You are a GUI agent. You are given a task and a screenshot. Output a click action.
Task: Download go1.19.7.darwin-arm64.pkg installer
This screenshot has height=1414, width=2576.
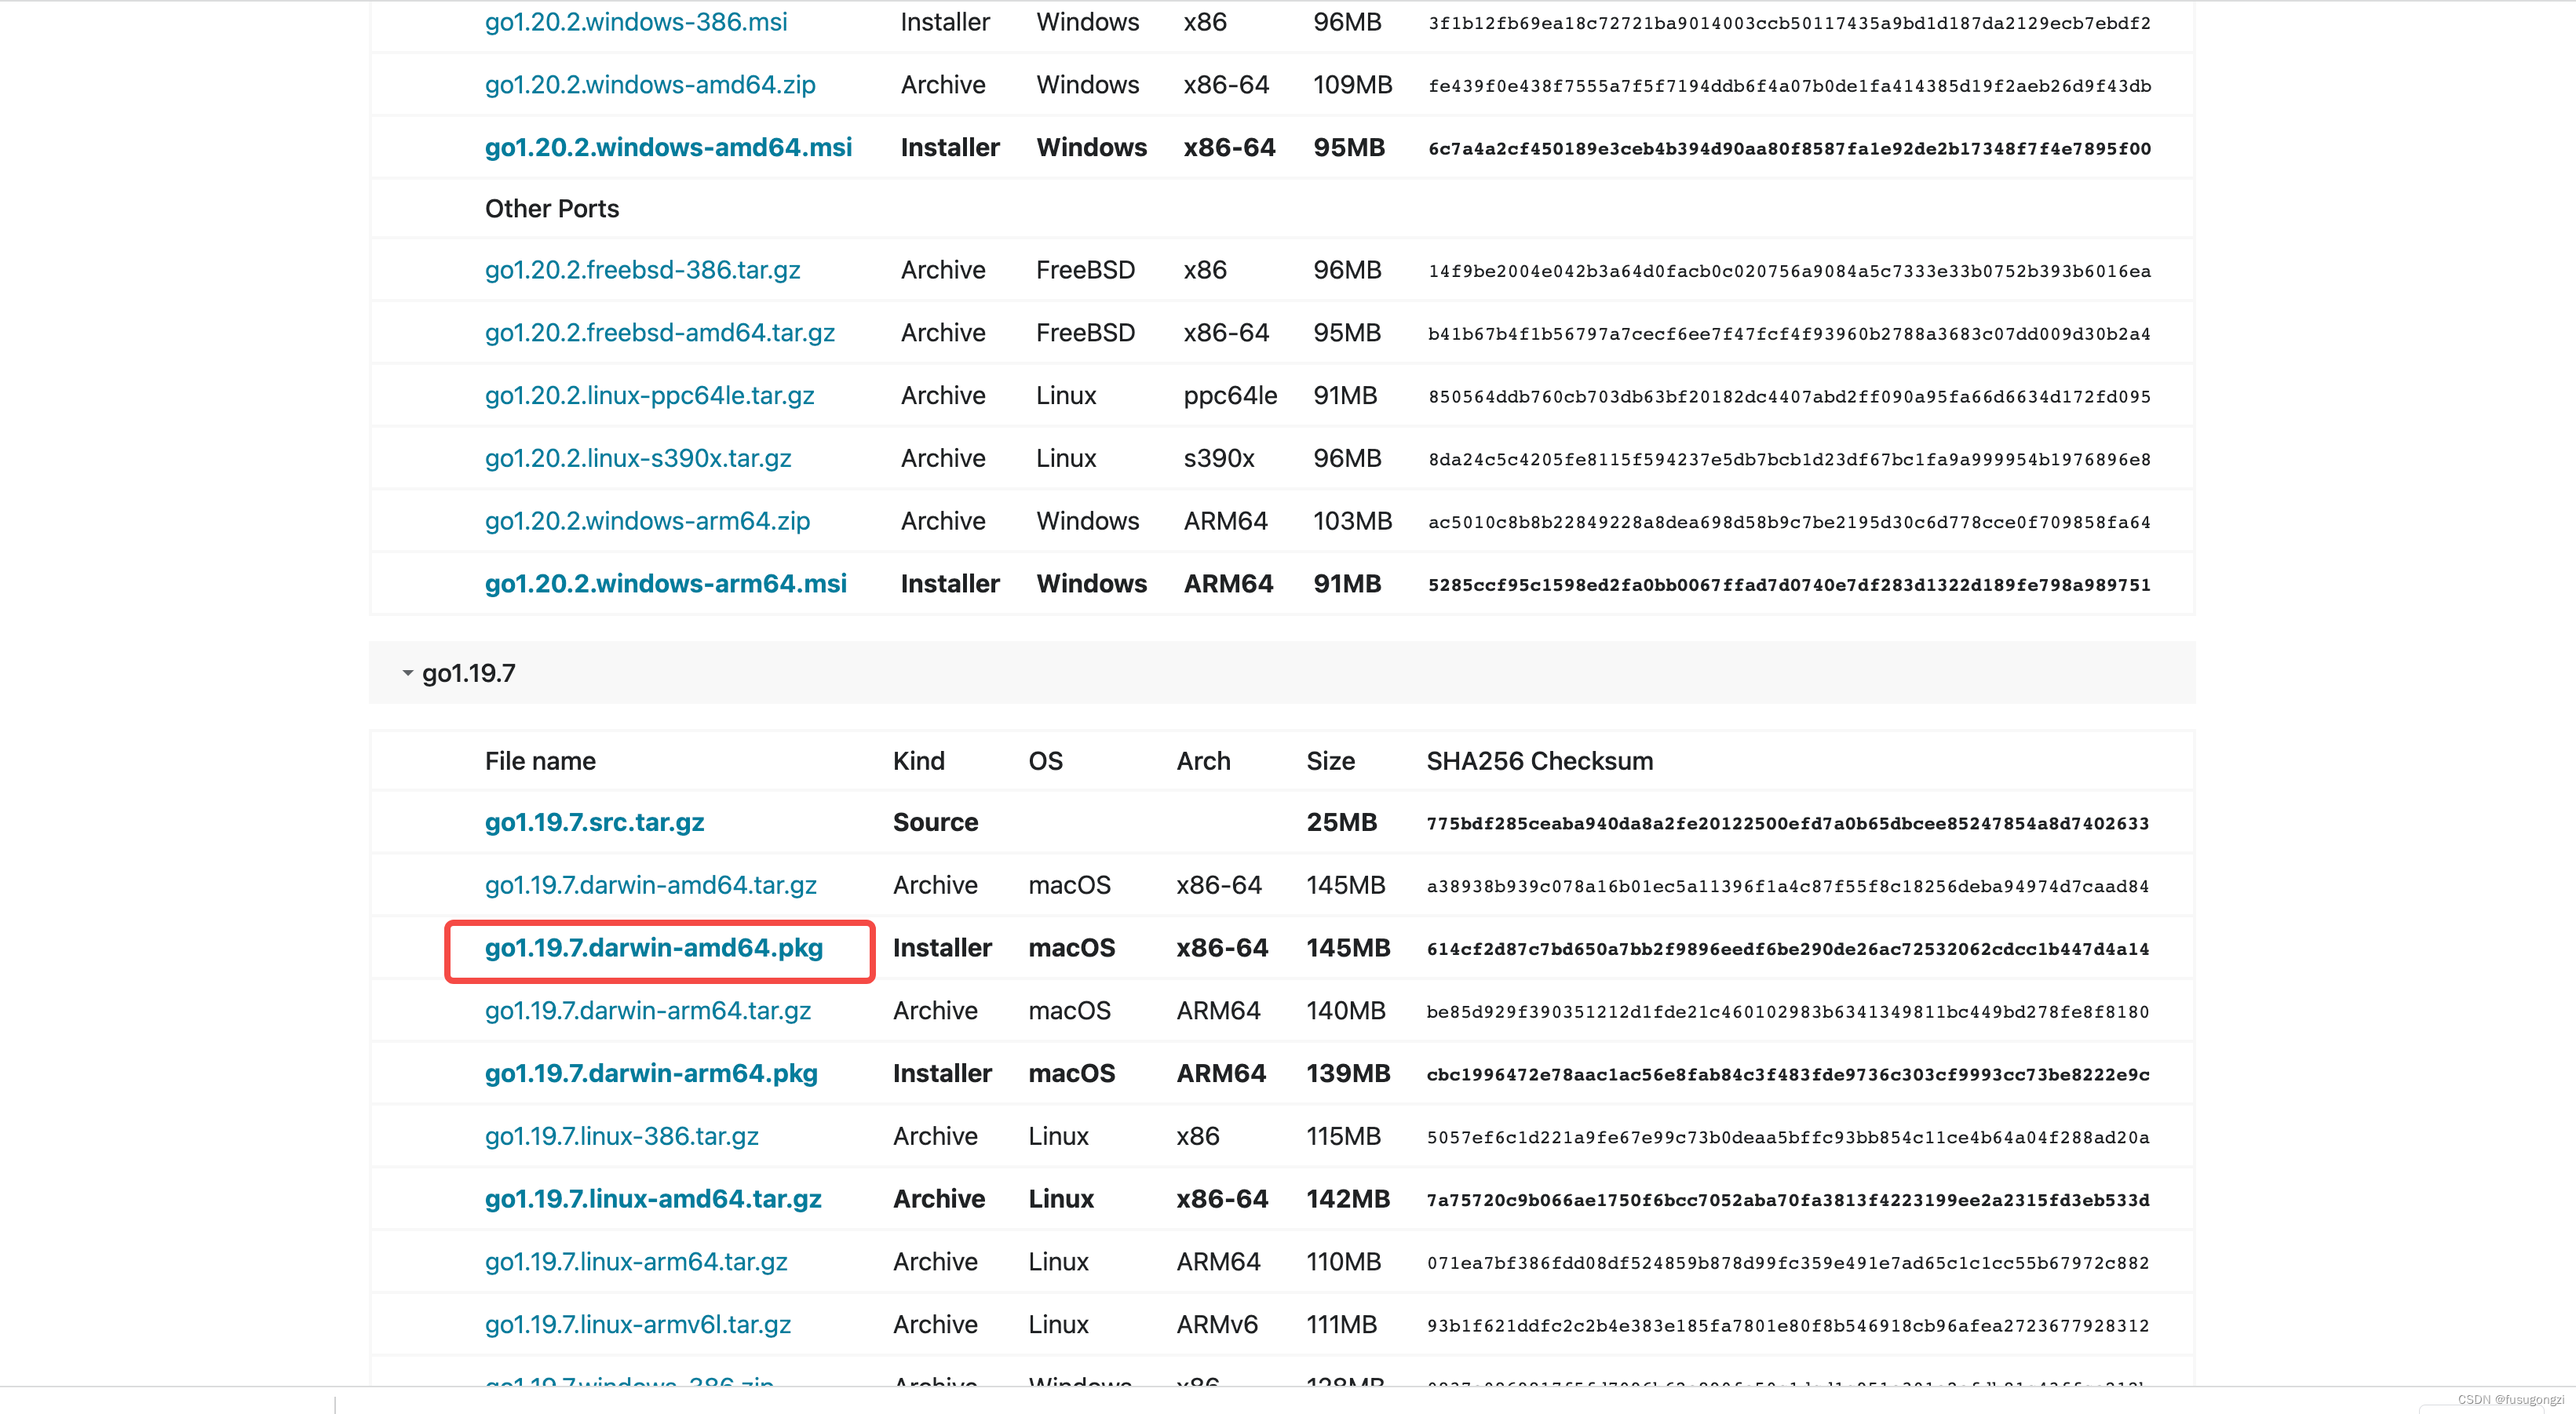(x=650, y=1073)
